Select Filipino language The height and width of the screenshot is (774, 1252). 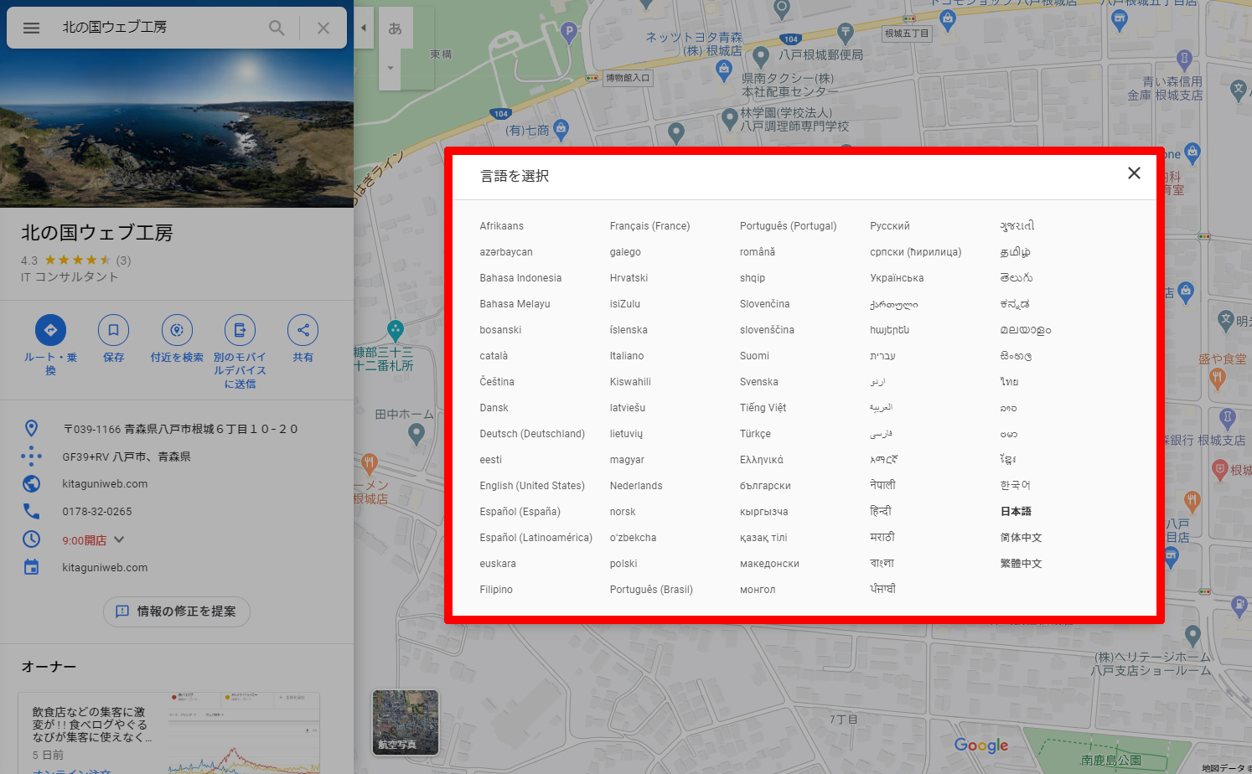pos(496,590)
